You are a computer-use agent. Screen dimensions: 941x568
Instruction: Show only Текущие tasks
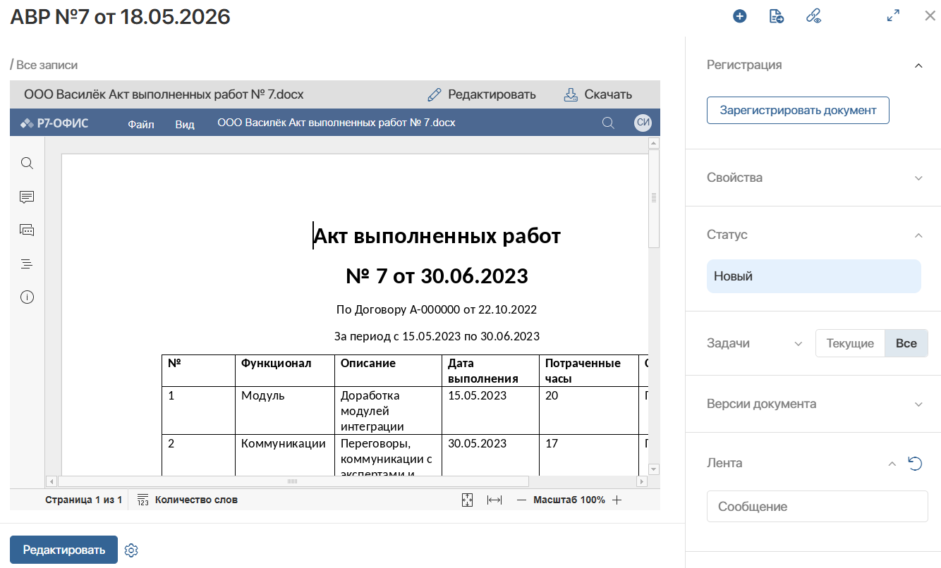850,343
